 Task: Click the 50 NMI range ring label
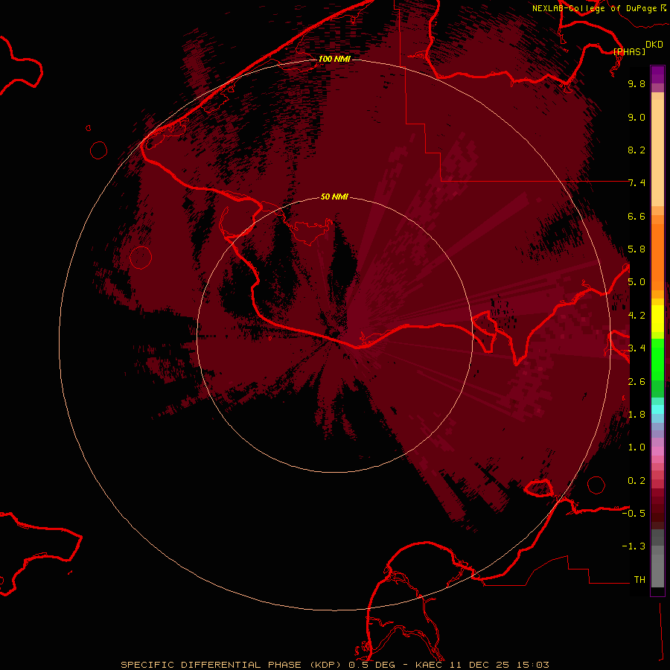coord(334,197)
